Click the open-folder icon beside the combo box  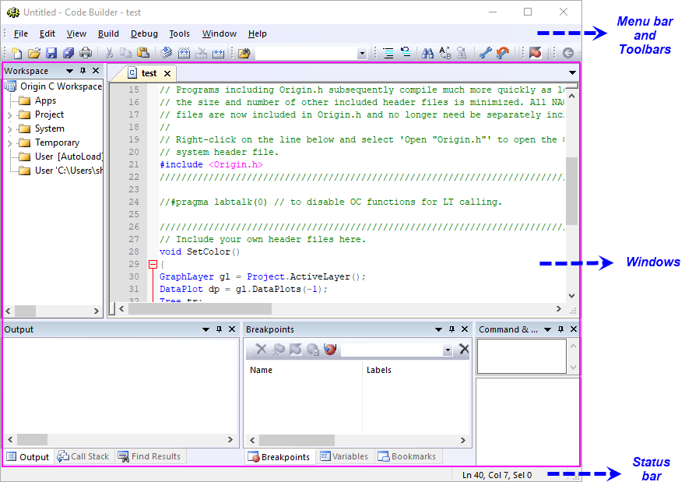(244, 53)
